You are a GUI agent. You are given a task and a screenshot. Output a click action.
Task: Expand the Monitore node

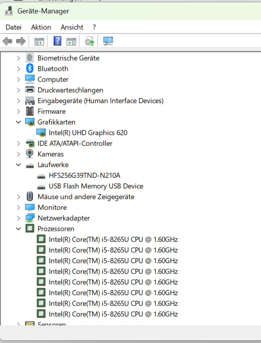[19, 207]
